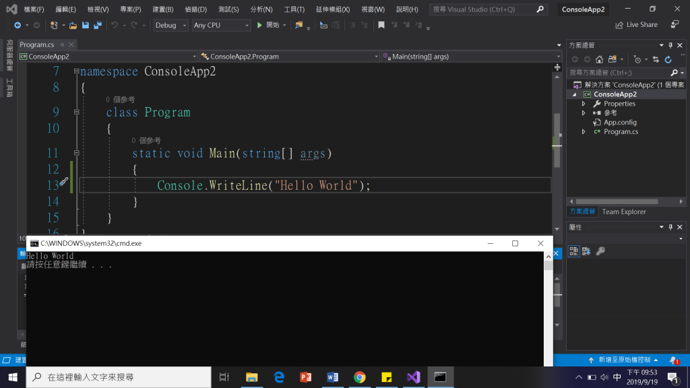Image resolution: width=690 pixels, height=388 pixels.
Task: Click the Solution Explorer horizontal scrollbar
Action: tap(617, 201)
